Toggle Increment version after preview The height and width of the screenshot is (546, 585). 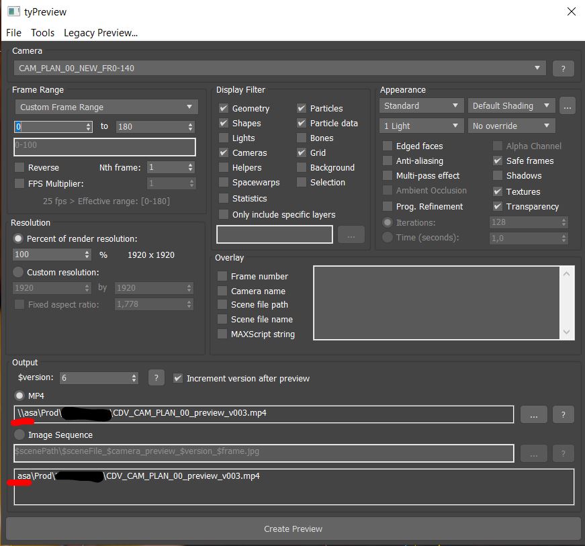coord(178,378)
